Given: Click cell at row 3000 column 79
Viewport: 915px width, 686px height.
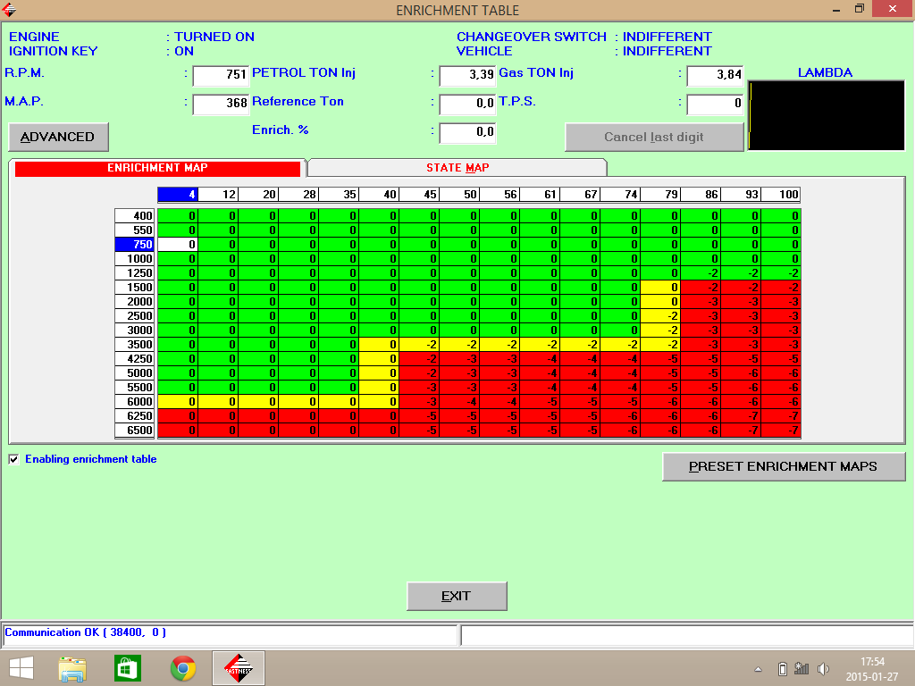Looking at the screenshot, I should coord(660,330).
